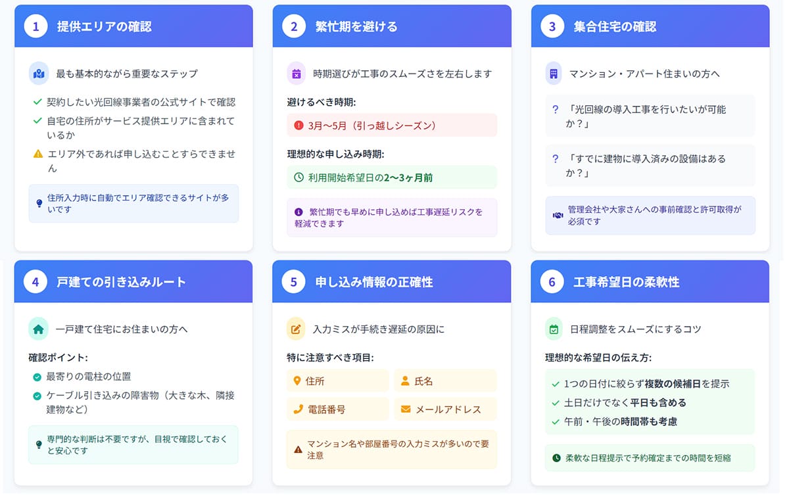Click the question mark beside すでに建物に導入済みの設備

(556, 158)
